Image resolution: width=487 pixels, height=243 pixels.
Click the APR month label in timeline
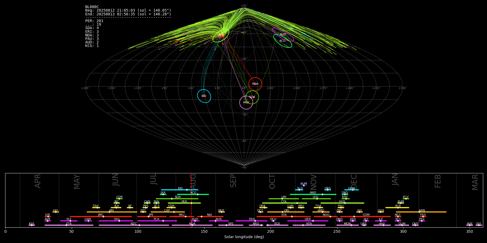click(38, 181)
